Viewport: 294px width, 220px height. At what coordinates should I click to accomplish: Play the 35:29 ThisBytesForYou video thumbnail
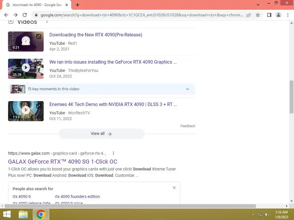coord(26,69)
